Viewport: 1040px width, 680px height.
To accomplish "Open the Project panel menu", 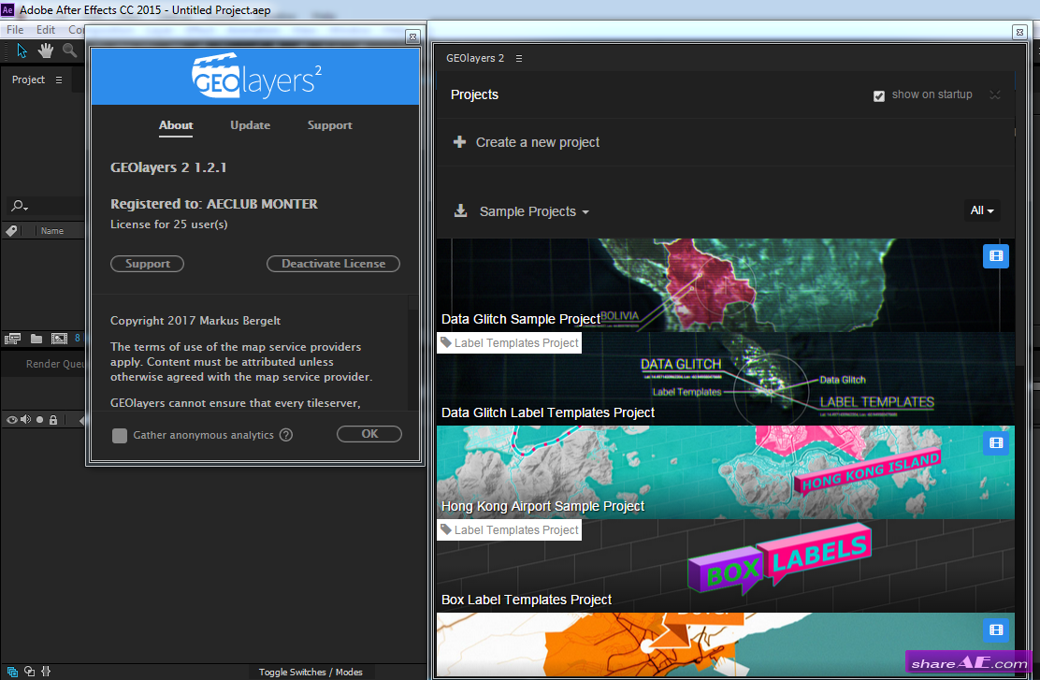I will click(x=58, y=80).
